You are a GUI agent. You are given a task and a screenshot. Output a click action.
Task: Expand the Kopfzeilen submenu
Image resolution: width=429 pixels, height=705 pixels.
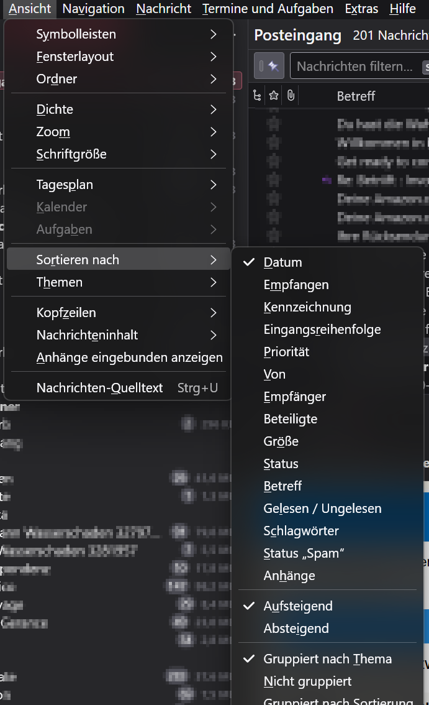point(118,313)
